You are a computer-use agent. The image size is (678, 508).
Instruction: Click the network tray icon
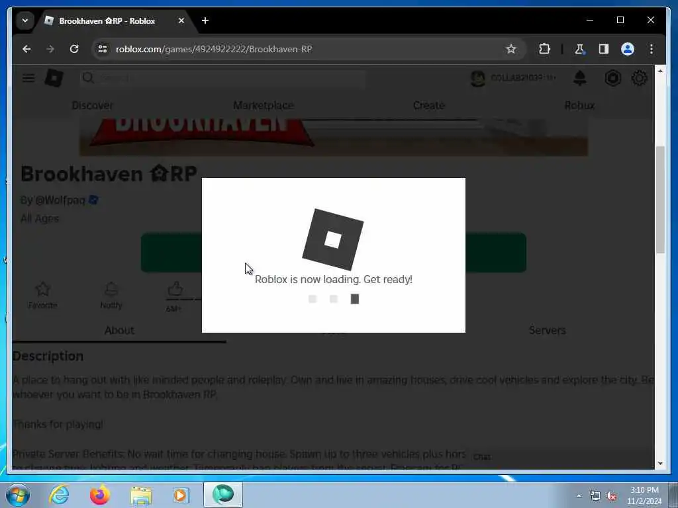(595, 496)
